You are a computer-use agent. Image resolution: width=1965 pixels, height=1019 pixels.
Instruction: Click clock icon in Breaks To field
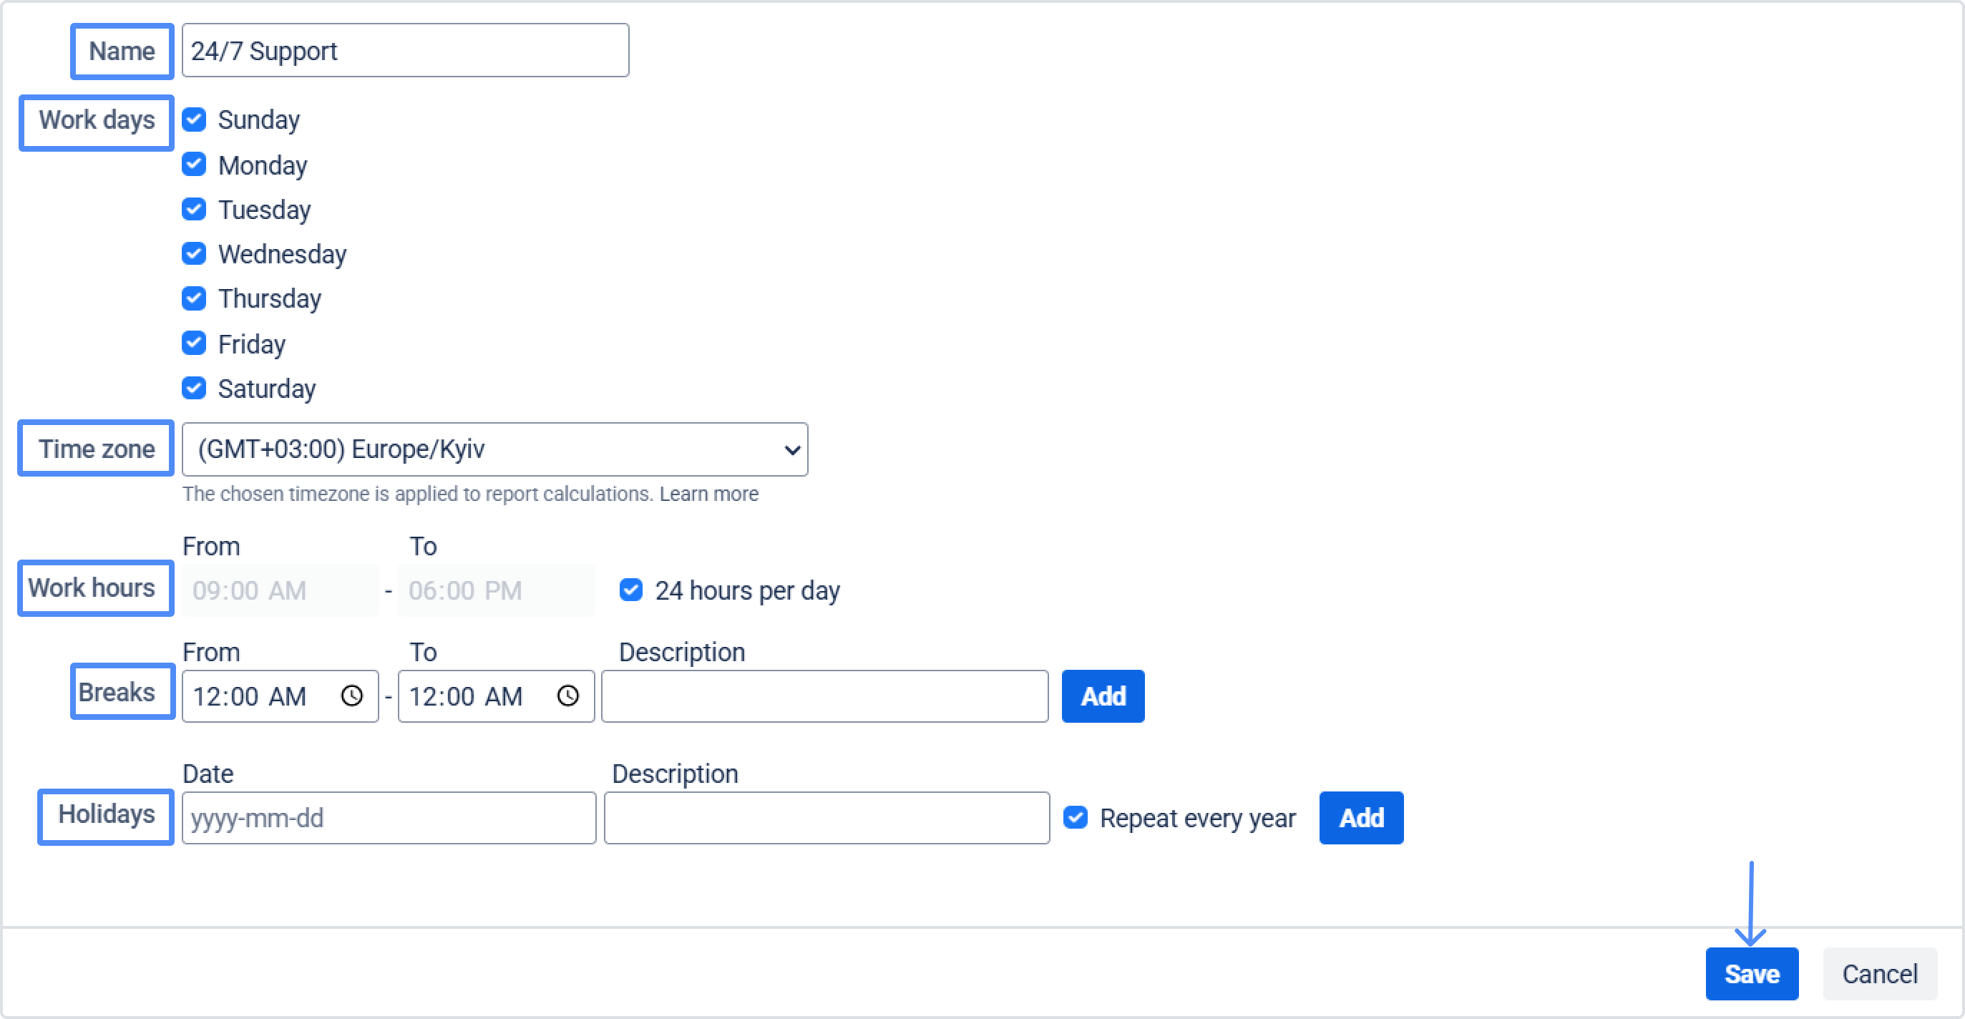coord(567,696)
